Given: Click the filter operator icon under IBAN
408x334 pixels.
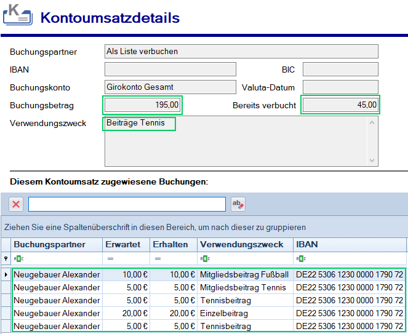Looking at the screenshot, I should 300,259.
